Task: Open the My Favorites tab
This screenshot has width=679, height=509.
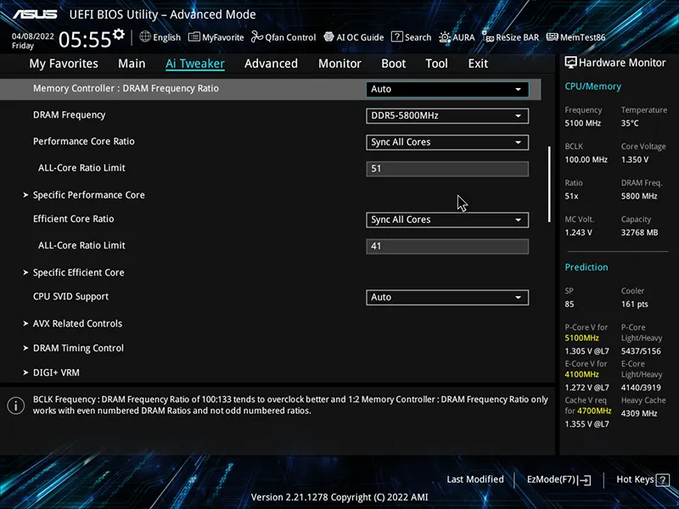Action: (x=64, y=64)
